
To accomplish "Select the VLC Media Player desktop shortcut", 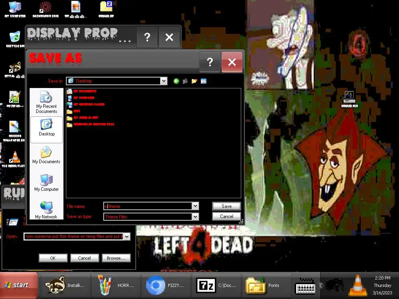I will pyautogui.click(x=14, y=159).
